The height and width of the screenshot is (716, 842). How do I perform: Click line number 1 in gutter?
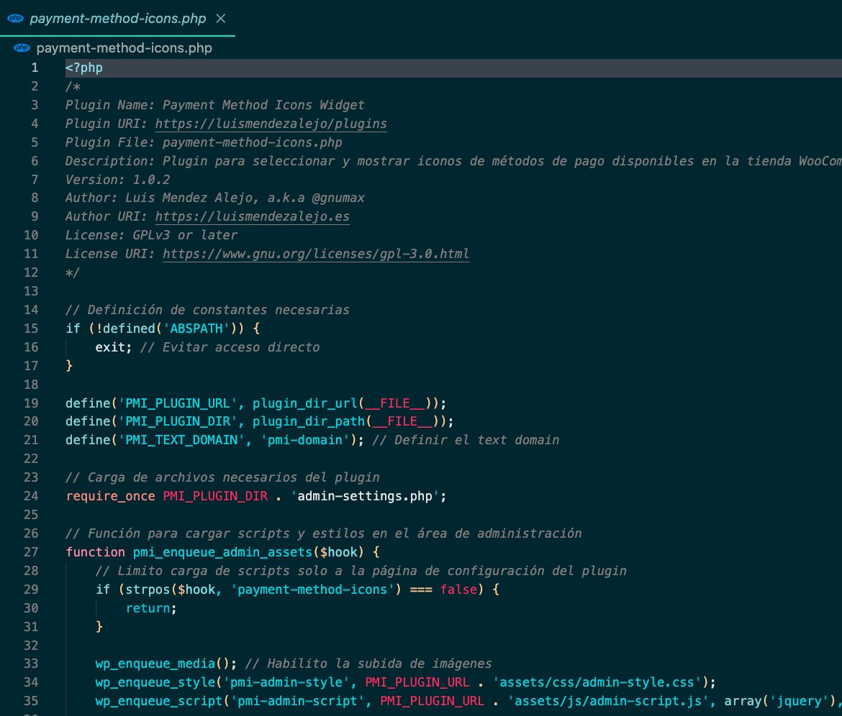[x=35, y=68]
